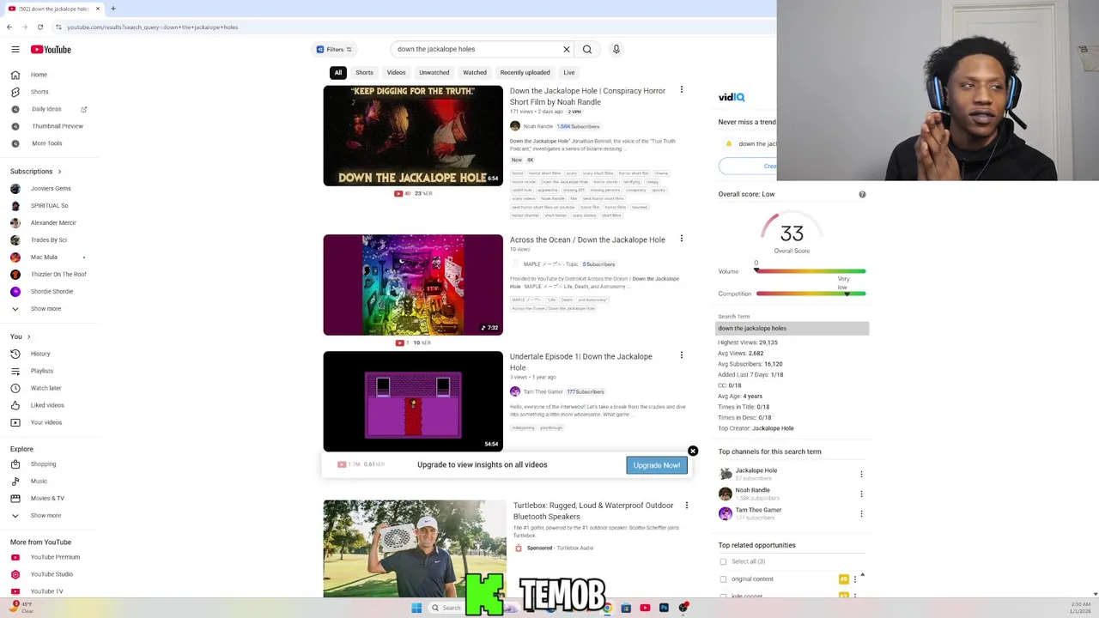Open YouTube Studio link

tap(52, 574)
